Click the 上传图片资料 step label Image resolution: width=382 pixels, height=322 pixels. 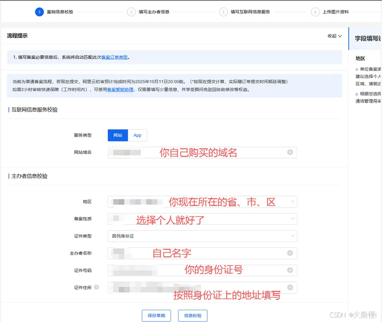[x=336, y=12]
